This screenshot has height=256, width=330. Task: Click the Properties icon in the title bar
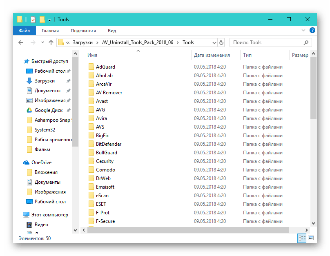point(33,19)
